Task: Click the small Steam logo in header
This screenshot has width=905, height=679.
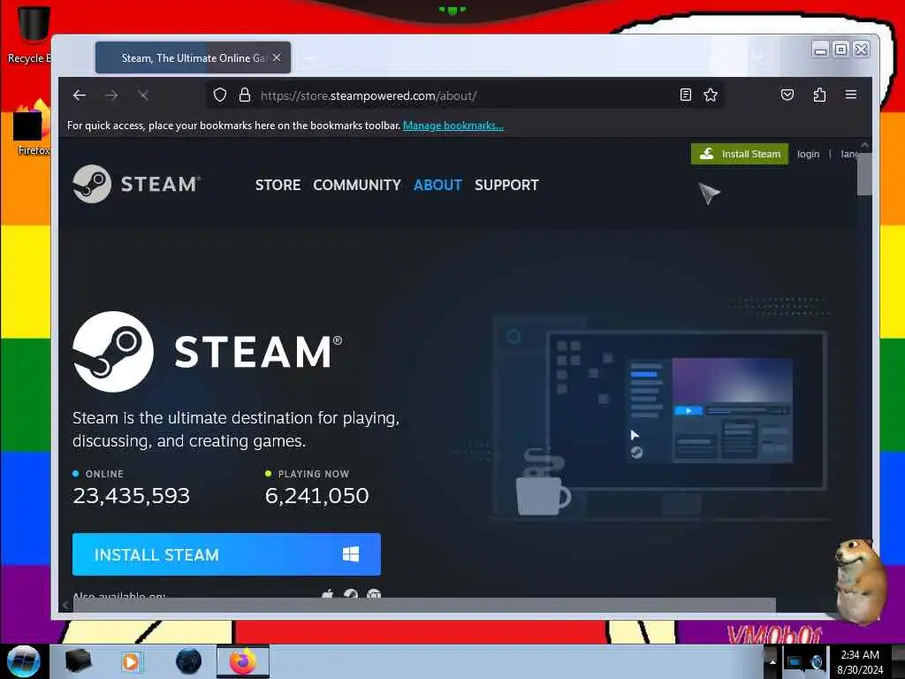Action: [136, 184]
